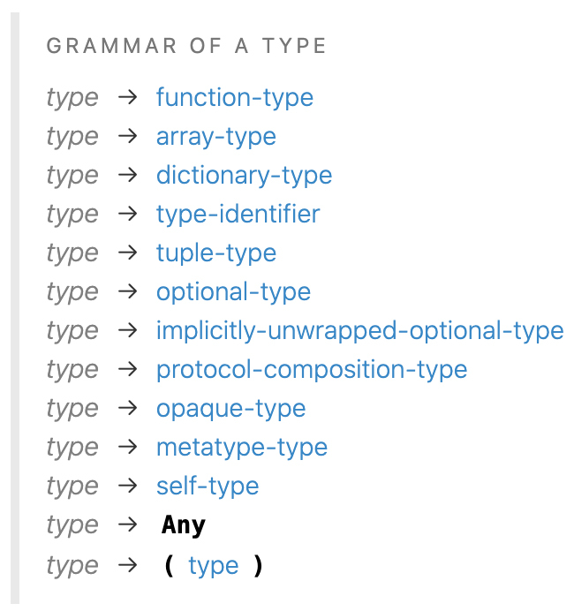Click the bold Any keyword
The height and width of the screenshot is (611, 574).
184,525
